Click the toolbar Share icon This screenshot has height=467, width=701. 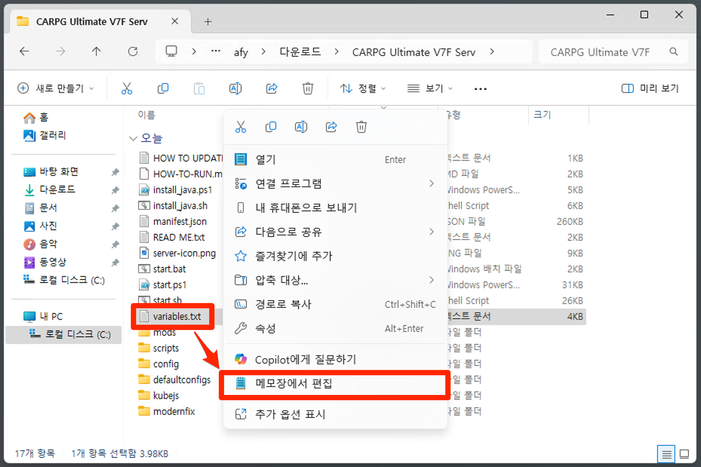pos(272,89)
